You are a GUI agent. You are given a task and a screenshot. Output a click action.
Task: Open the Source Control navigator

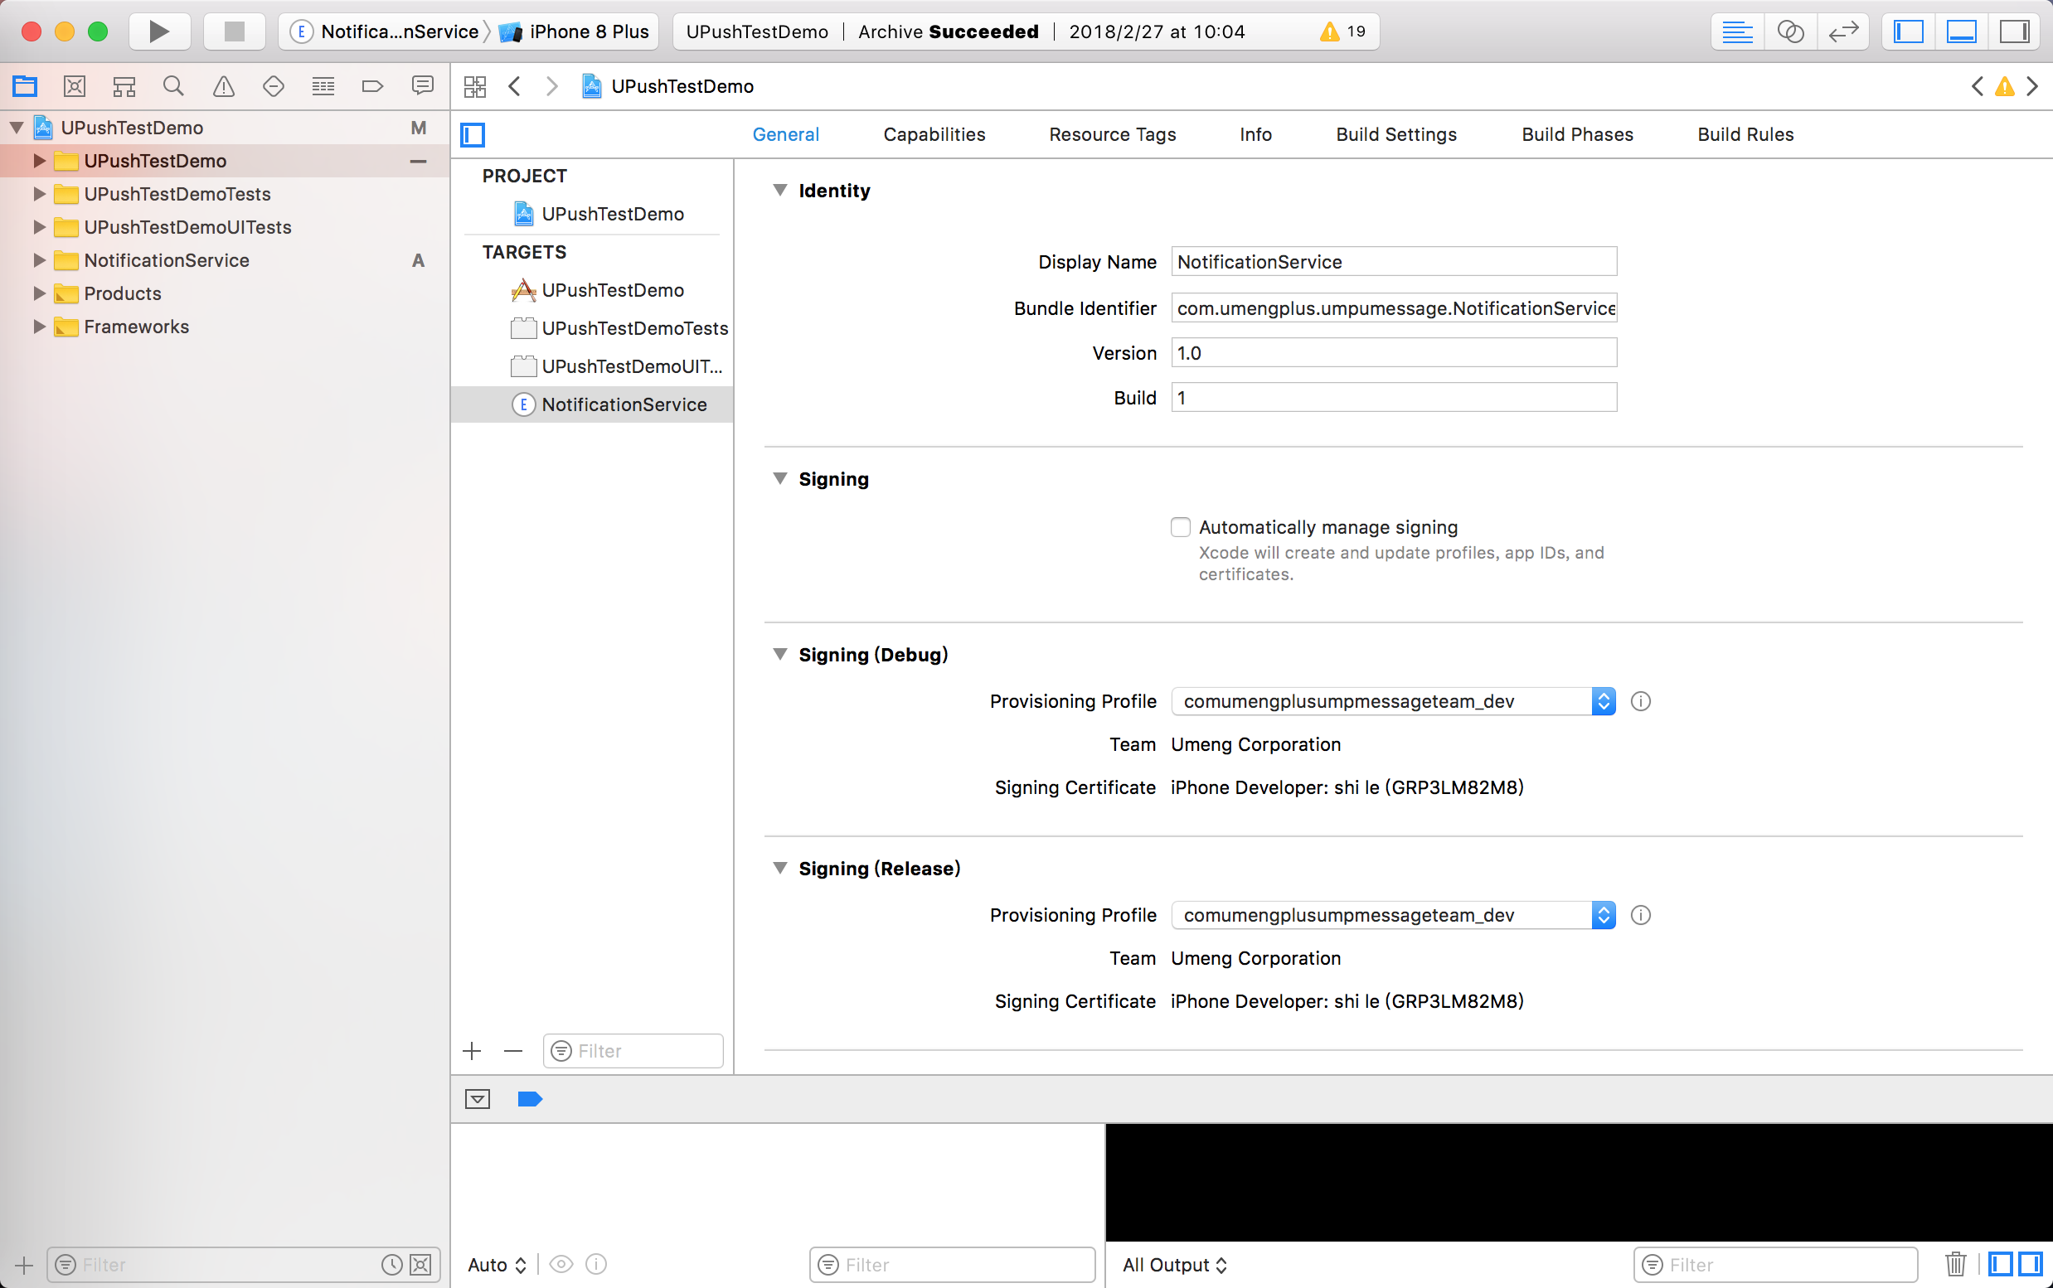pos(74,86)
